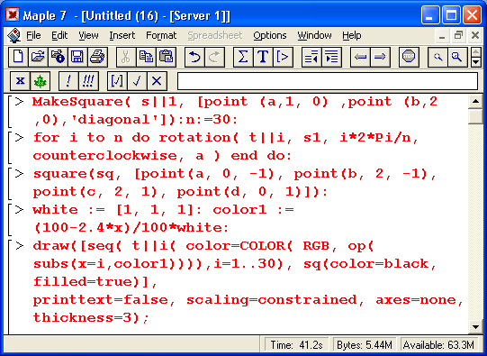Undo last action with curved arrow
The height and width of the screenshot is (356, 487).
pos(194,57)
